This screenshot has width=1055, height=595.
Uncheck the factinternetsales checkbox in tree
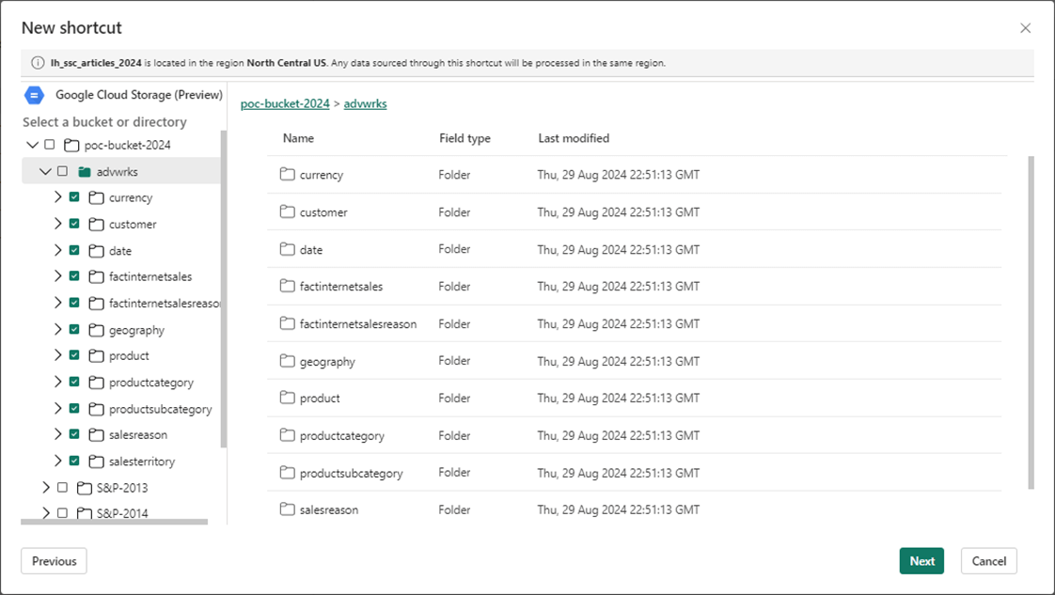74,276
